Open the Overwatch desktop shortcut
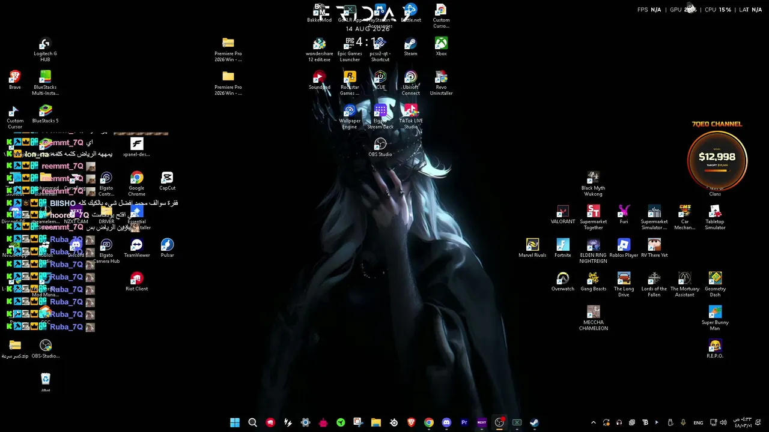 coord(562,282)
